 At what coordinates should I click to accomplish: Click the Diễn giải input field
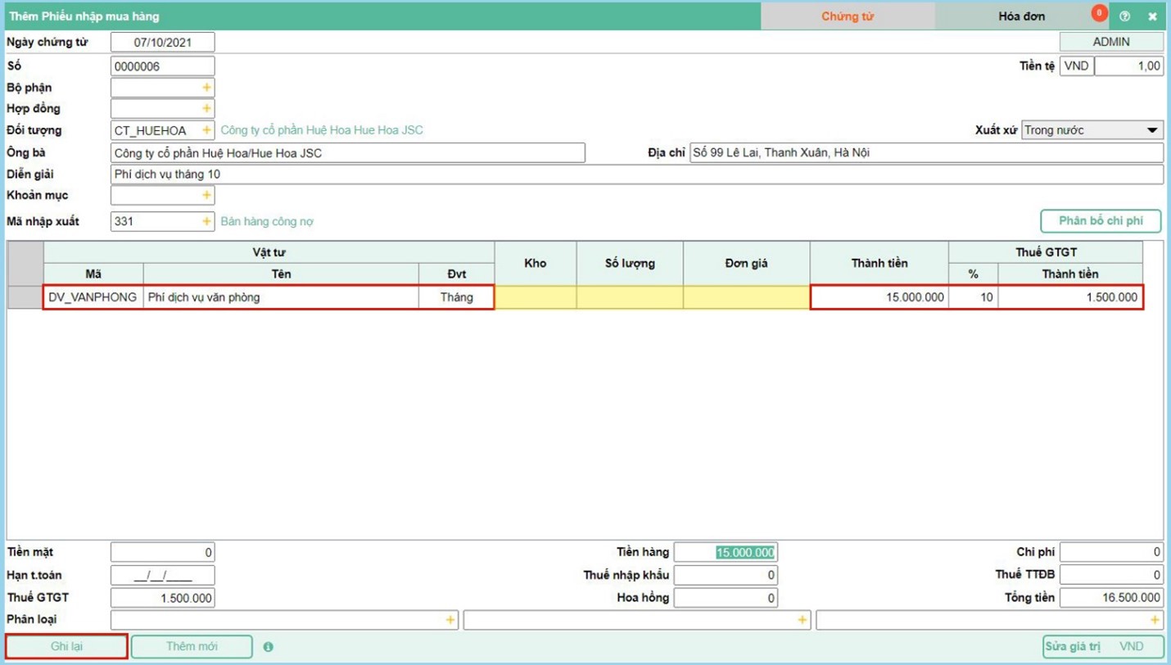(x=635, y=174)
